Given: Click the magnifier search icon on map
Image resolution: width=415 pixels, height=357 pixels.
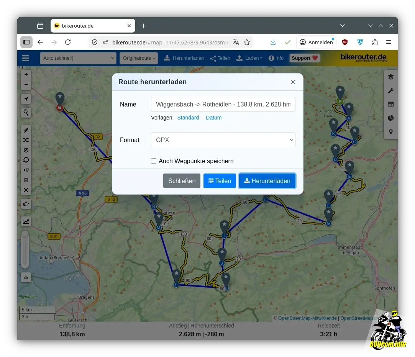Looking at the screenshot, I should point(26,113).
